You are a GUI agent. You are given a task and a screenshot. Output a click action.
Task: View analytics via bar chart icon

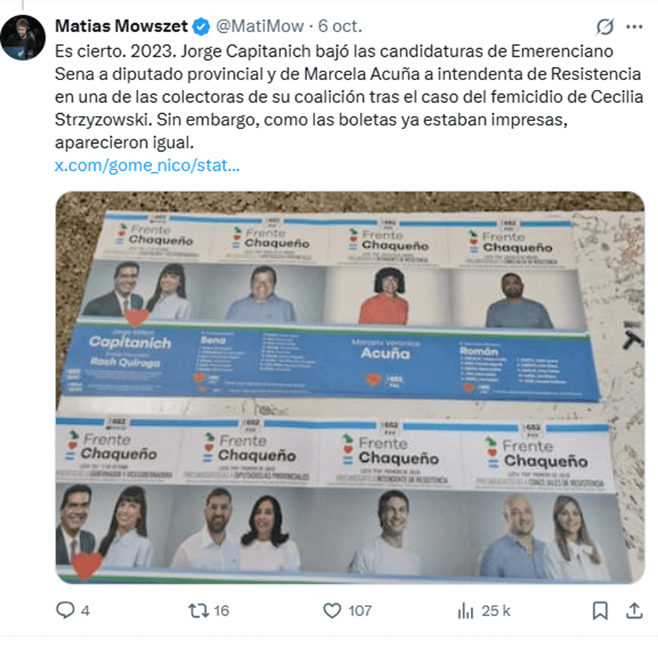point(465,611)
